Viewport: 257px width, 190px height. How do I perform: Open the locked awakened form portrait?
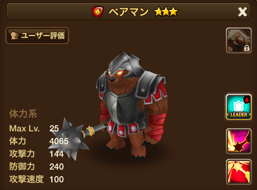click(x=238, y=40)
